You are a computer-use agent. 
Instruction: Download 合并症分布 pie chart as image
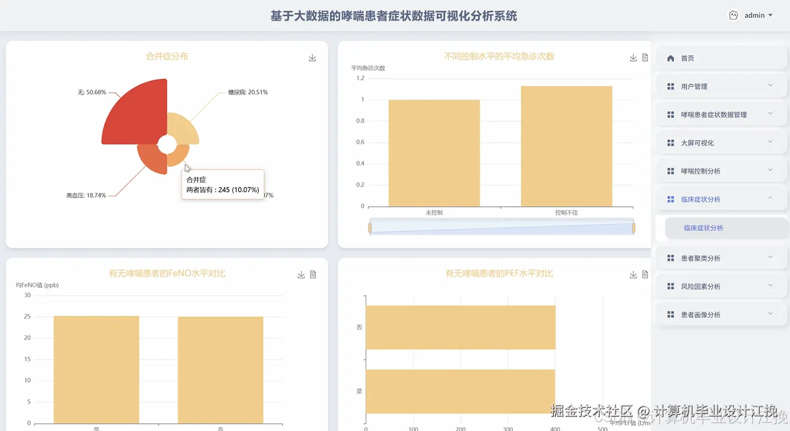coord(312,57)
